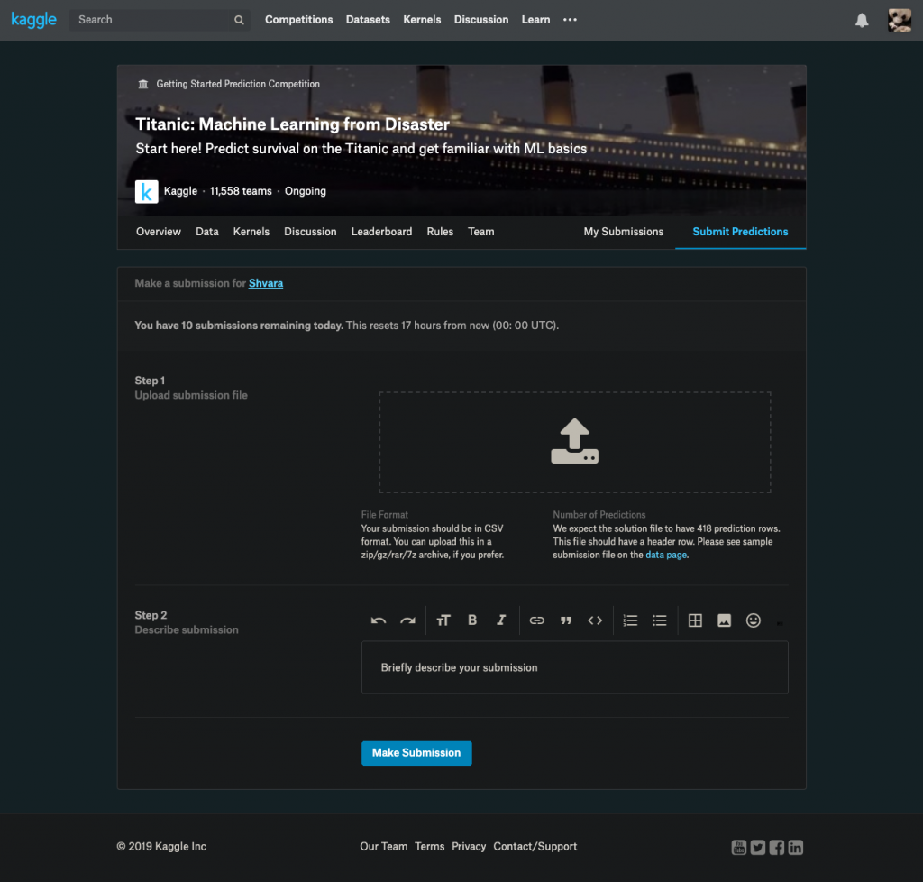Switch to the Rules tab
This screenshot has height=882, width=923.
tap(440, 232)
